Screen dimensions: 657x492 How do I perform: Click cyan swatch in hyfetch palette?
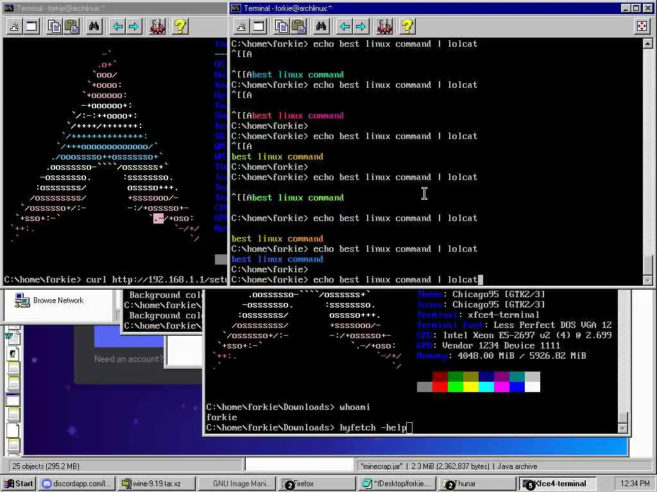coord(486,387)
